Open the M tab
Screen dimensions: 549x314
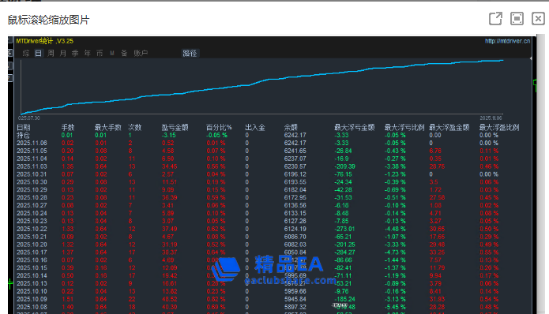[x=112, y=53]
